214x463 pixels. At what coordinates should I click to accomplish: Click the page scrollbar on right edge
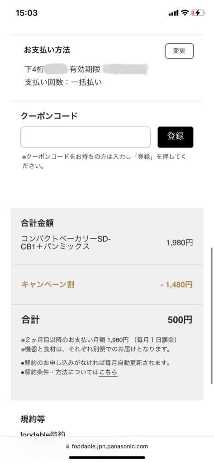212,316
